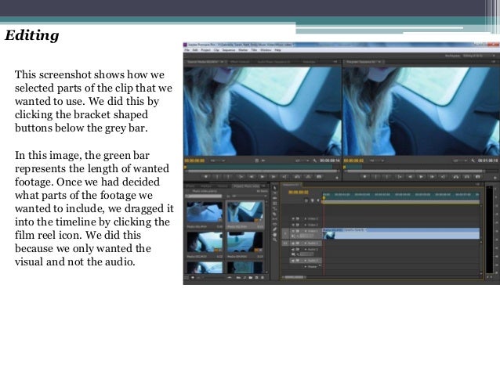Open the Workspace Editing dropdown
The image size is (500, 375).
(478, 56)
